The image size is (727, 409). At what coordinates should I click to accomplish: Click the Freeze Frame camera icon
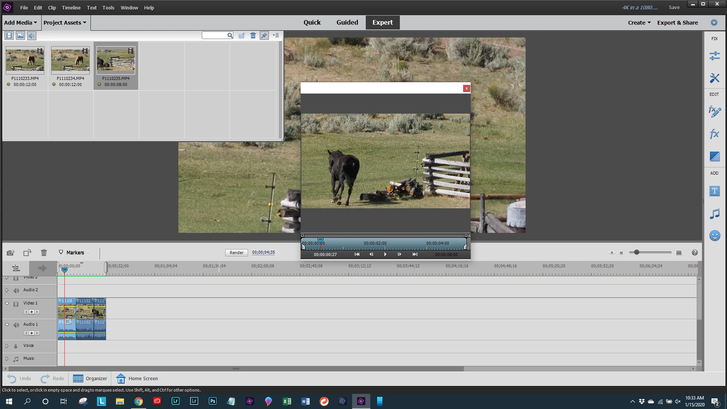(11, 253)
